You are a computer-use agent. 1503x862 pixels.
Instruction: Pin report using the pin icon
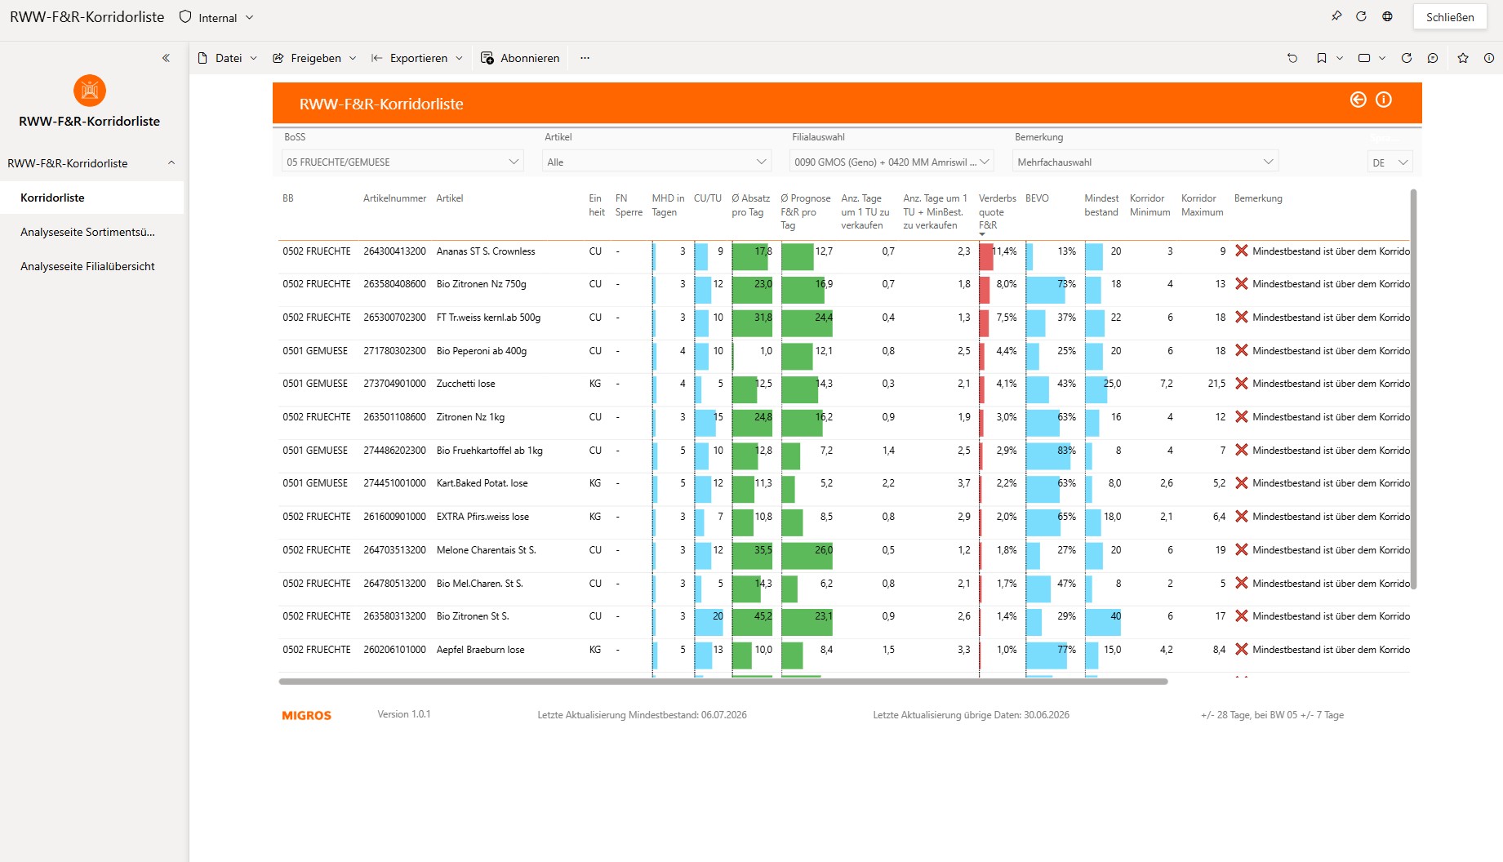tap(1336, 16)
